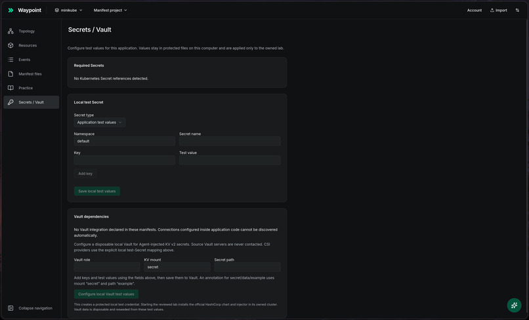Click the Local test Secret heading

pos(89,102)
